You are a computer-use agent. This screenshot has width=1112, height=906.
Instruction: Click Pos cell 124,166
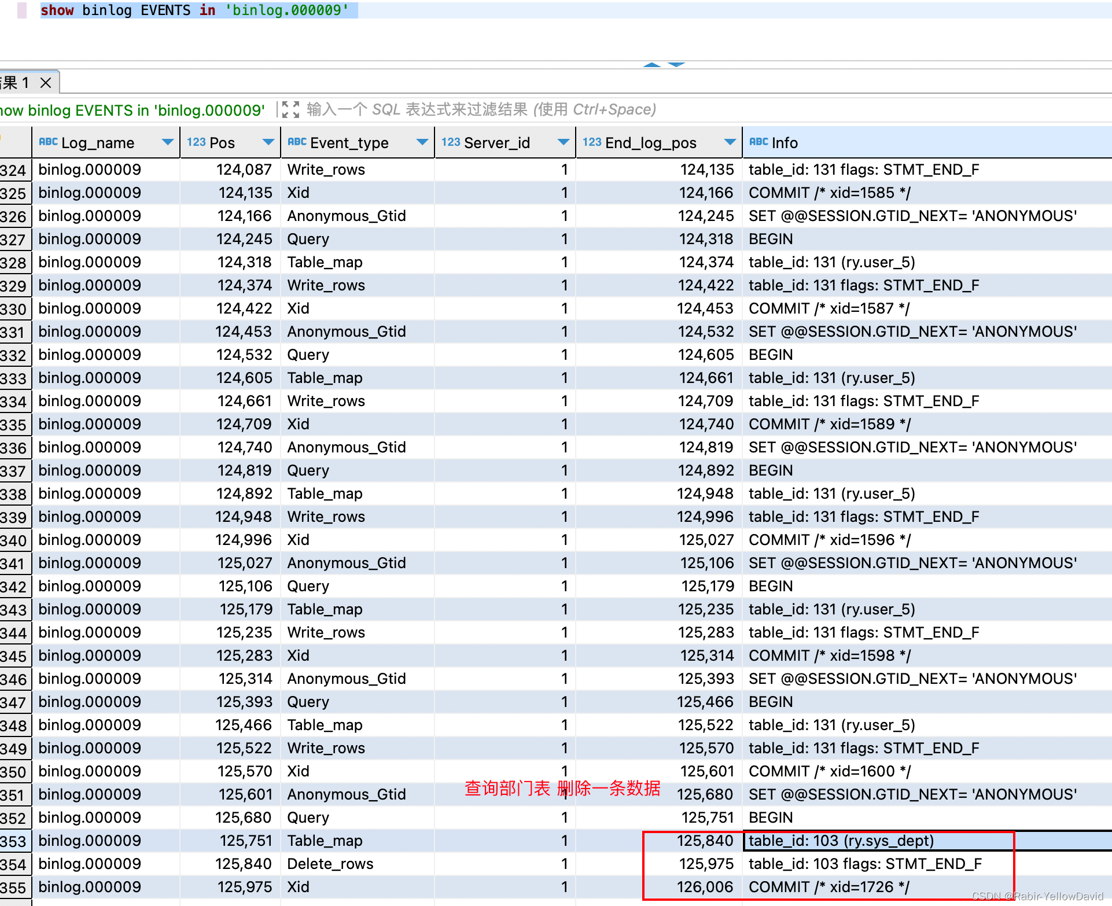(x=230, y=216)
